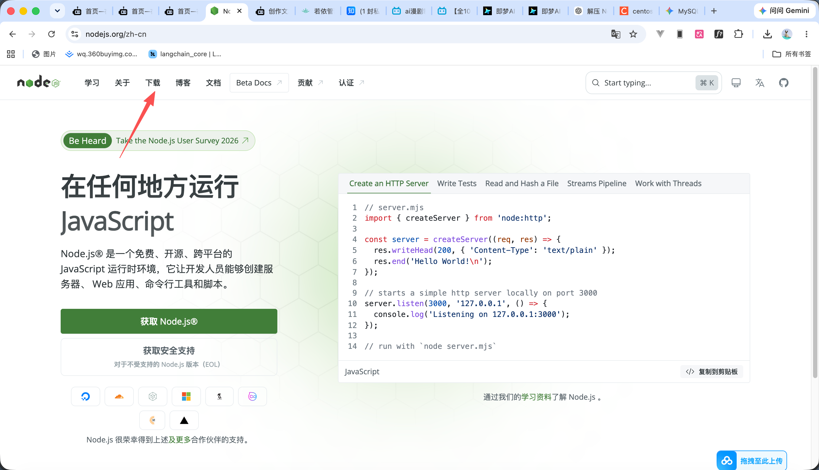Screen dimensions: 819x470
Task: Select the Work with Threads tab
Action: pyautogui.click(x=668, y=183)
